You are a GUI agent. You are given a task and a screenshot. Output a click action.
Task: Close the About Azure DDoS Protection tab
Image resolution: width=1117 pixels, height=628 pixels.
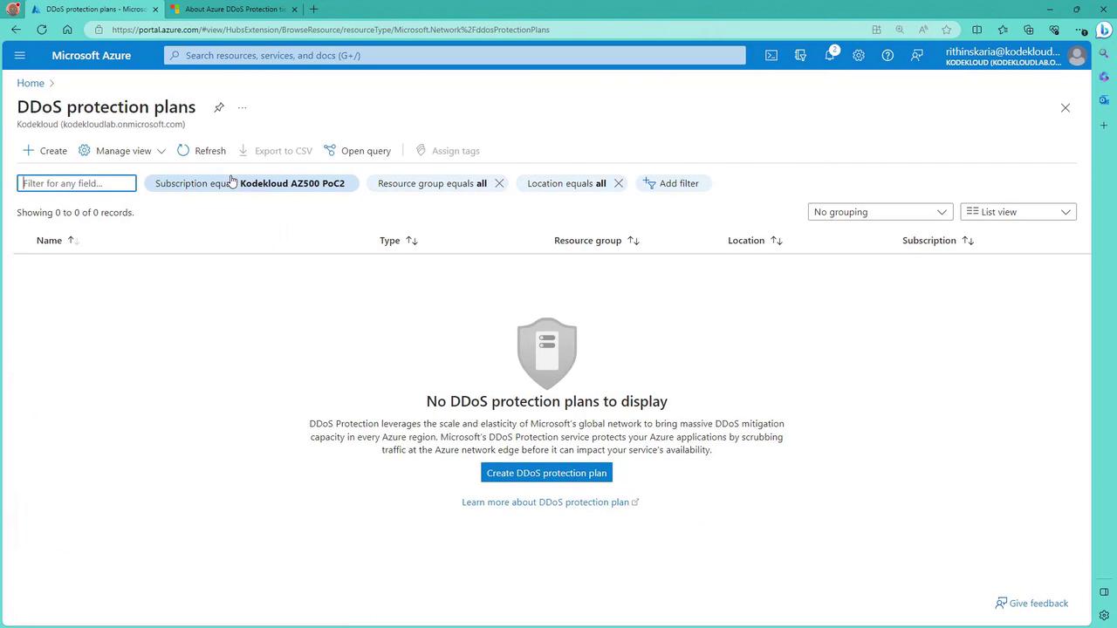click(294, 10)
